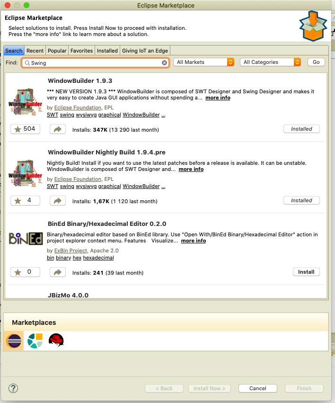Viewport: 335px width, 403px height.
Task: Open more info for Nightly Build
Action: 191,169
